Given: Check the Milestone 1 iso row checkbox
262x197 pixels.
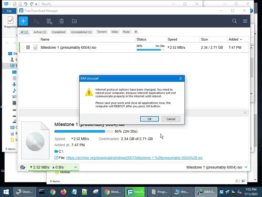Looking at the screenshot, I should point(22,47).
